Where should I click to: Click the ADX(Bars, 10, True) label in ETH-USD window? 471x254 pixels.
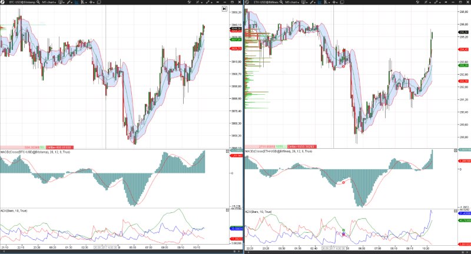pyautogui.click(x=258, y=212)
